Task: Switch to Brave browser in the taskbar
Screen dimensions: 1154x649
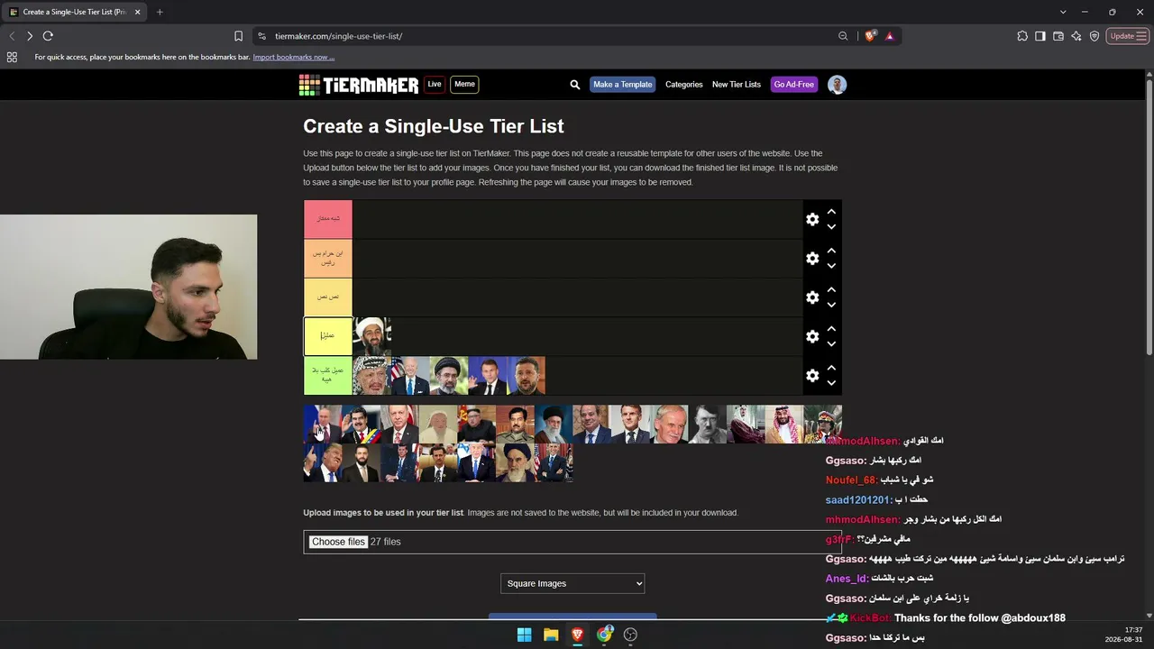Action: point(577,635)
